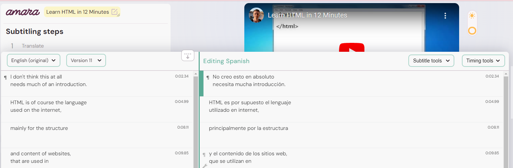Click paragraph mark beside 'y el contenido de los sitios web'
513x168 pixels.
click(204, 155)
